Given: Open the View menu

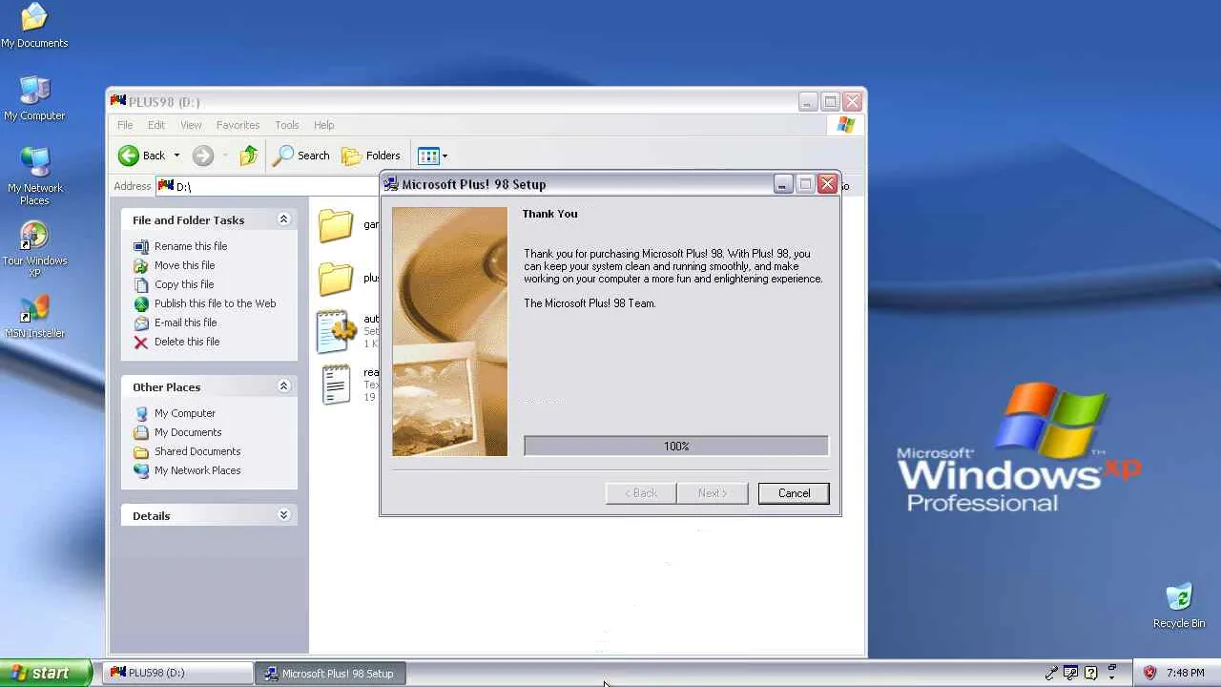Looking at the screenshot, I should tap(191, 125).
